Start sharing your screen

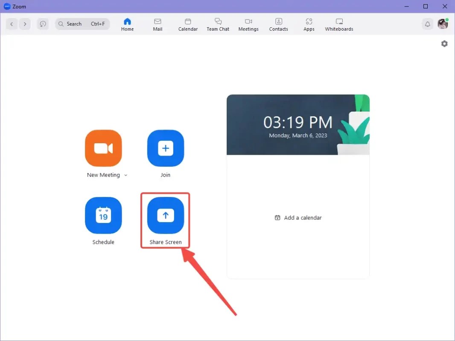pos(165,216)
